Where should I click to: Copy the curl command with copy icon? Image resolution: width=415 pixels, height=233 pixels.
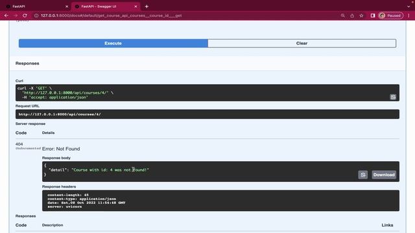coord(393,97)
